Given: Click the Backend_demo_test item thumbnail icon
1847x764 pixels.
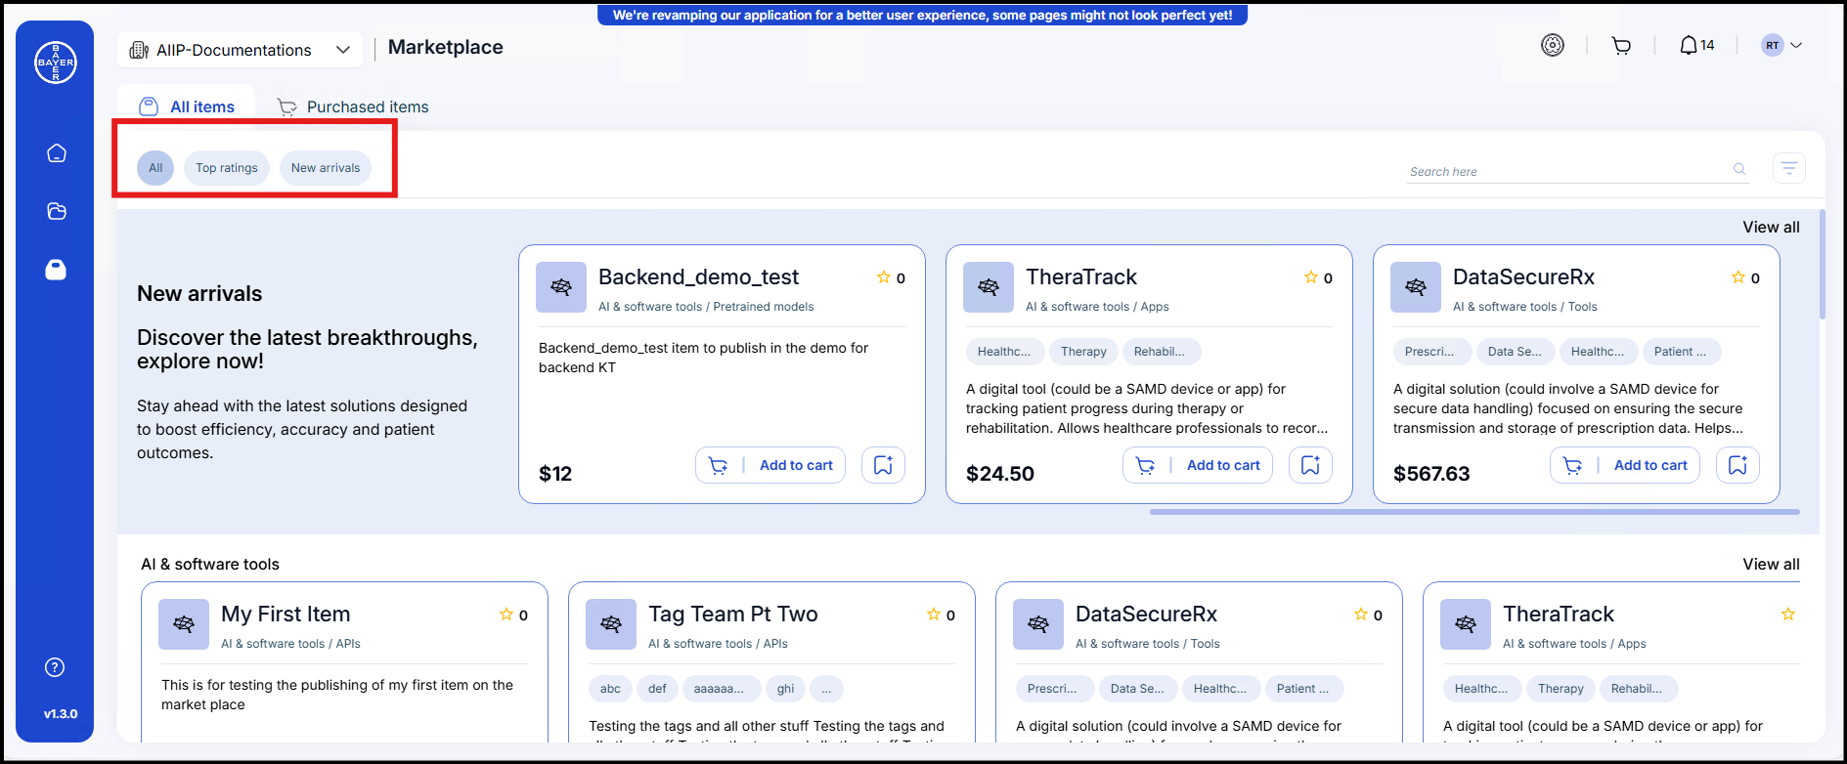Looking at the screenshot, I should (561, 287).
